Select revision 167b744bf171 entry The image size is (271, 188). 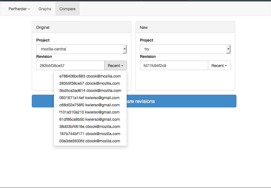coord(90,134)
